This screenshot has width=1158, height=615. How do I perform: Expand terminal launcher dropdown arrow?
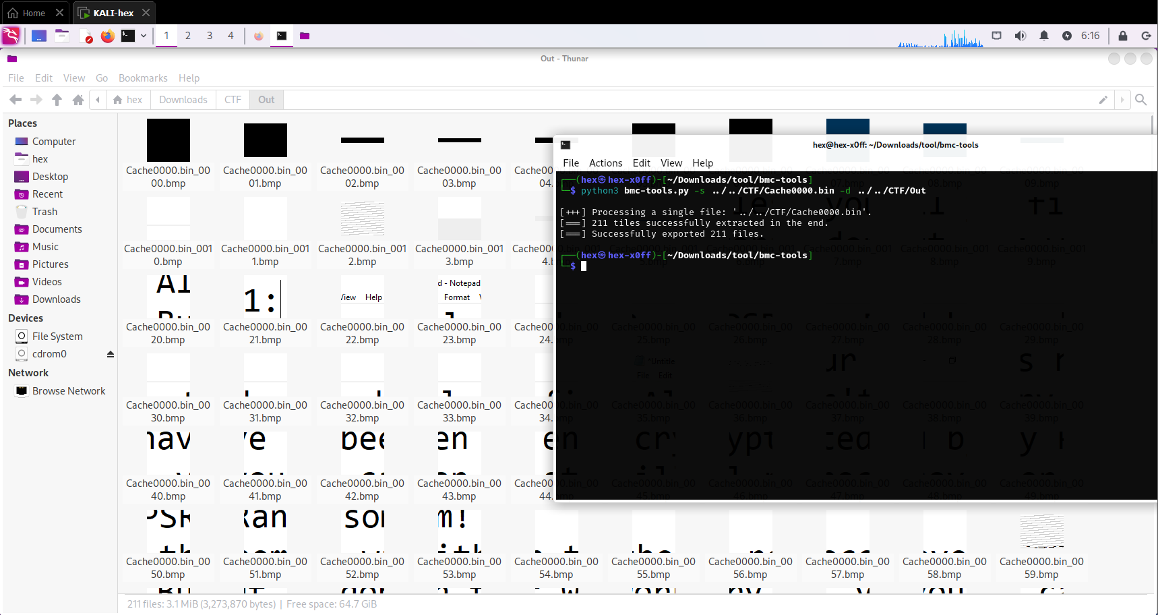(x=144, y=36)
